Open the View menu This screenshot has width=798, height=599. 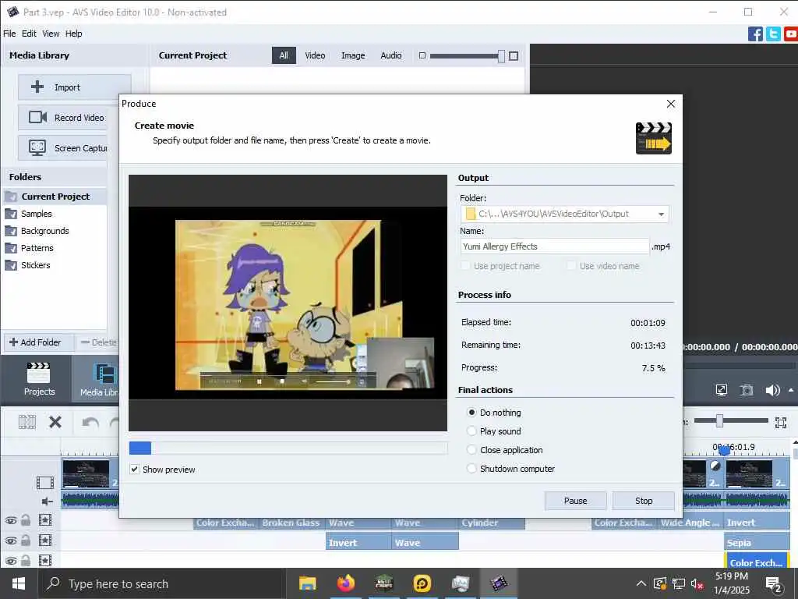(51, 34)
